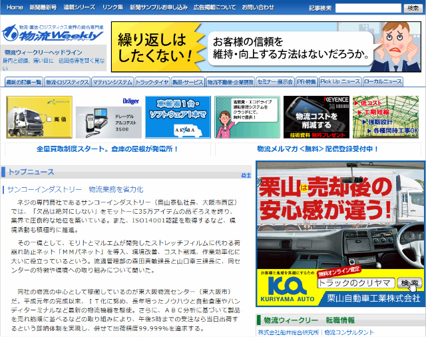Switch to トラック・タイヤ tab
This screenshot has height=337, width=426.
(152, 82)
